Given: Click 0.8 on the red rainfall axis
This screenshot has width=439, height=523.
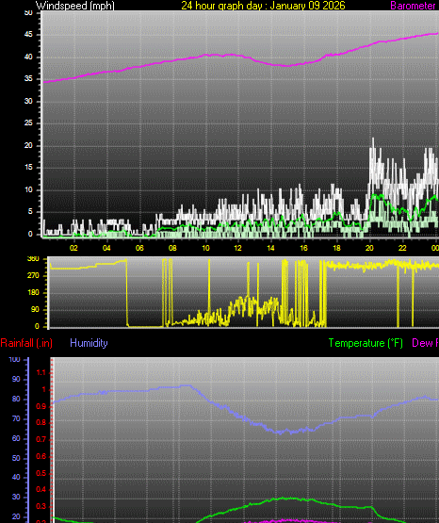Looking at the screenshot, I should 41,423.
